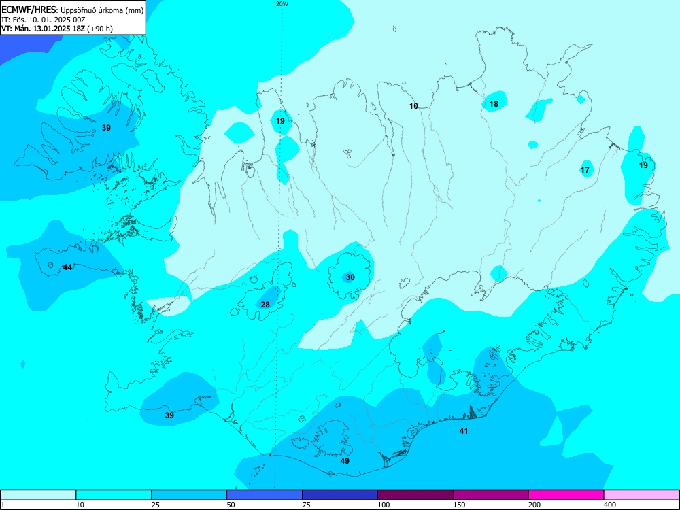The image size is (680, 510).
Task: Click the 75–100 mm dark blue swatch
Action: coord(340,495)
